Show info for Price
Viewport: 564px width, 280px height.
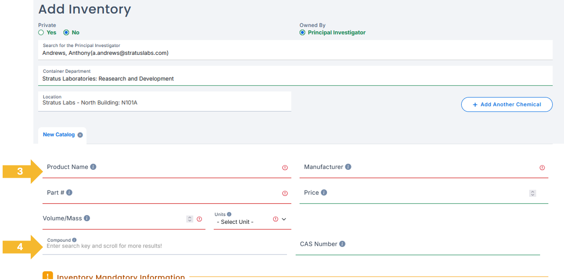(324, 192)
